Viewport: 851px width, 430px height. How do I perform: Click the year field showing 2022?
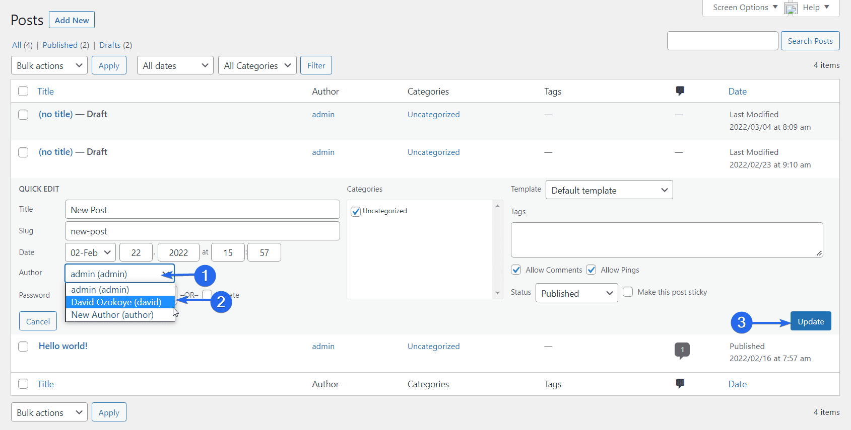(178, 252)
